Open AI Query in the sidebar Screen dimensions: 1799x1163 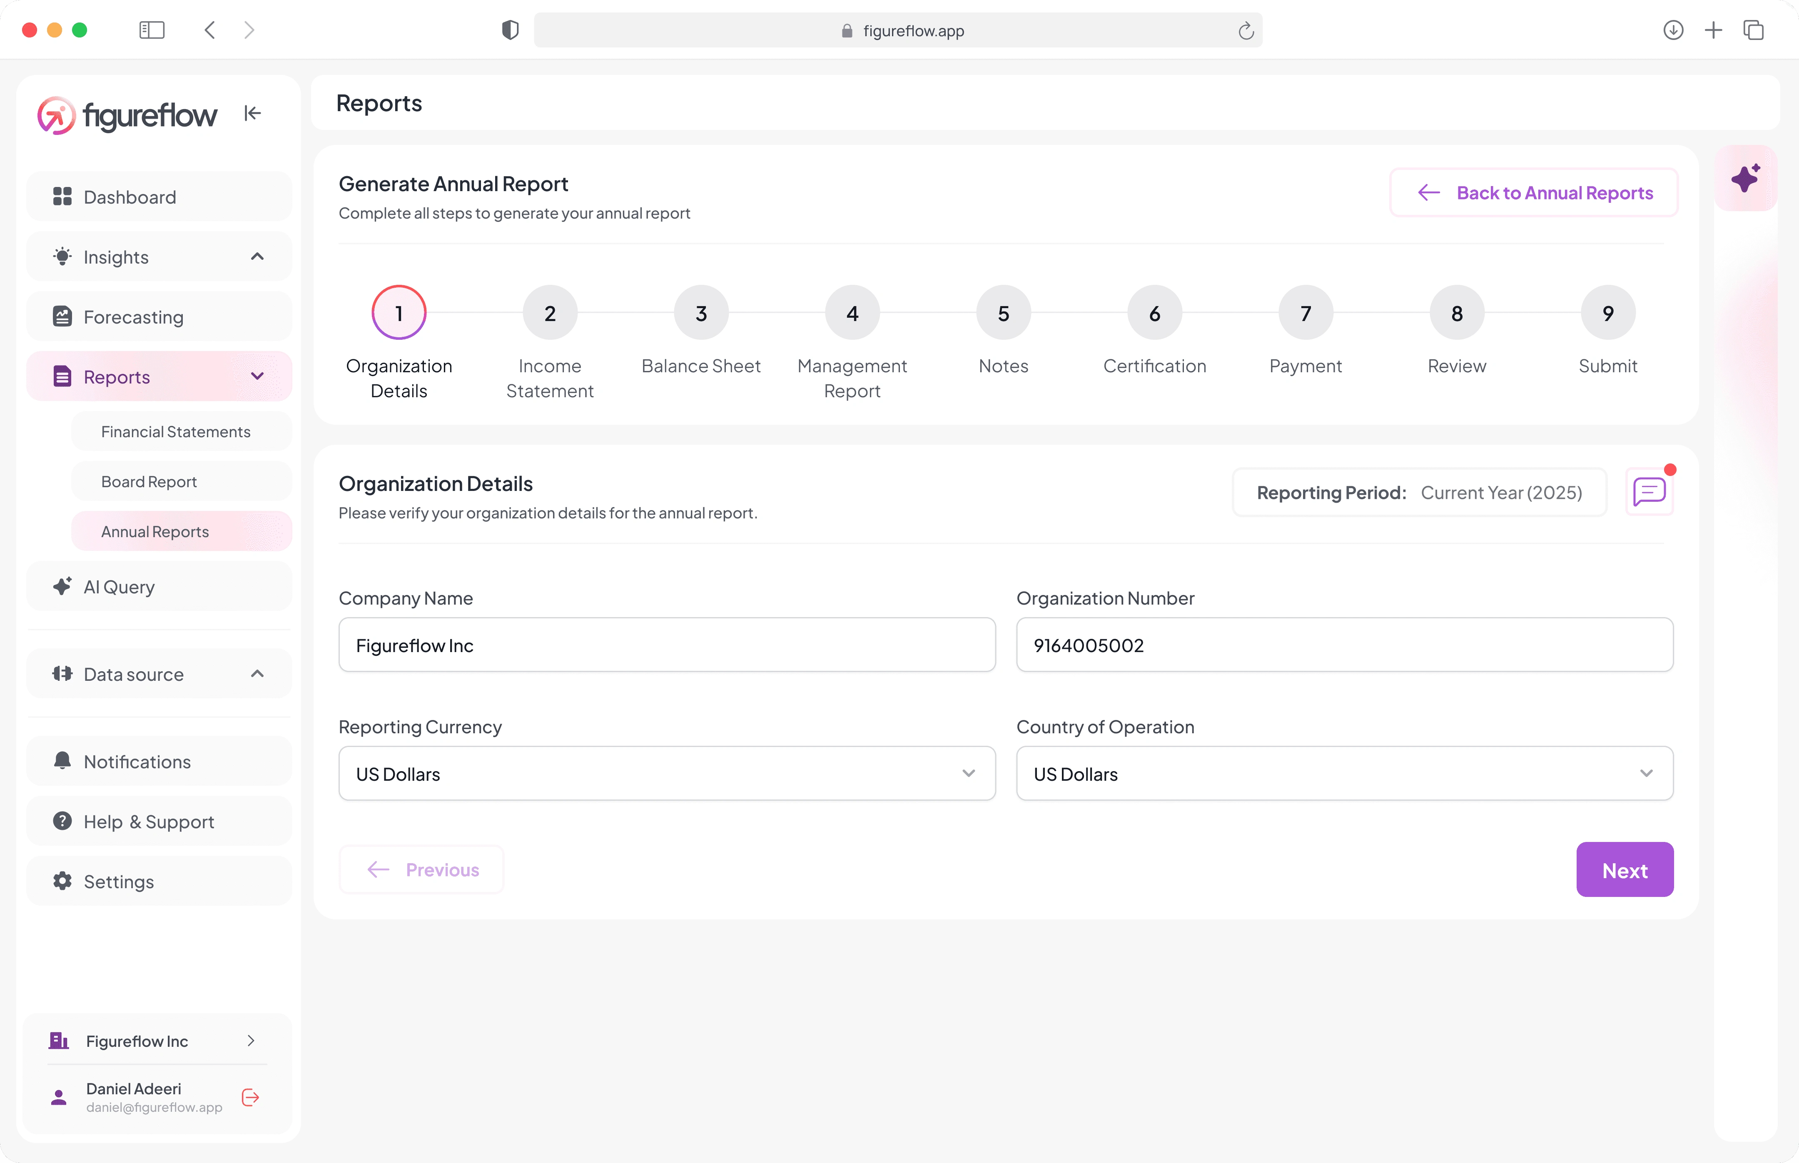[159, 586]
